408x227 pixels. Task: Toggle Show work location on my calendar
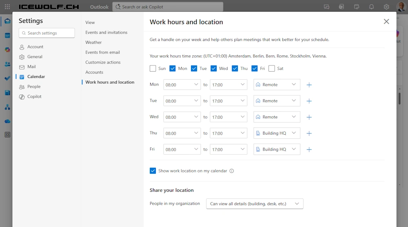tap(153, 171)
